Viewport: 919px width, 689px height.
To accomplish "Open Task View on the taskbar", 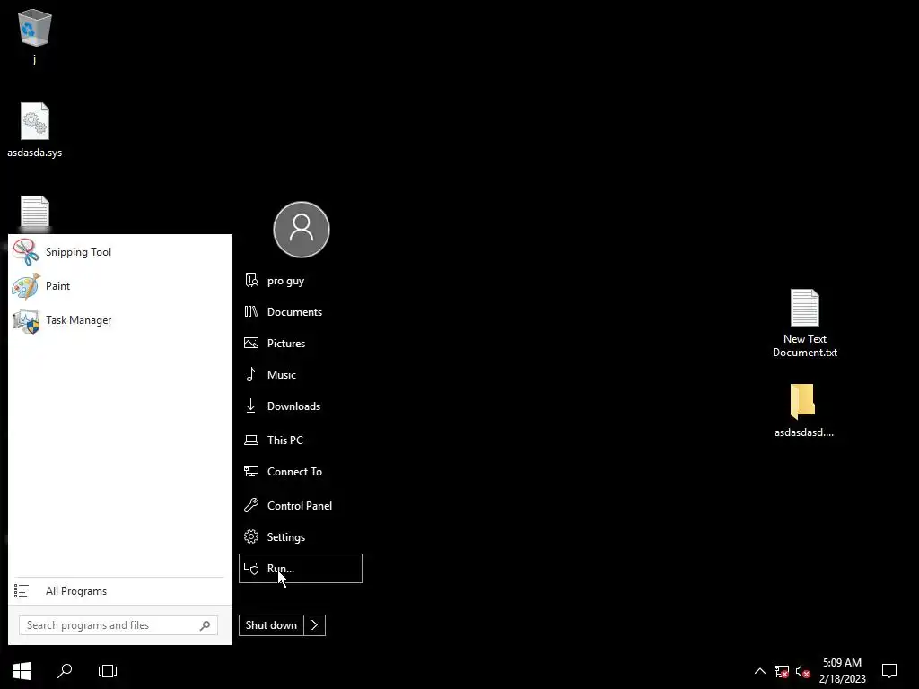I will coord(108,671).
